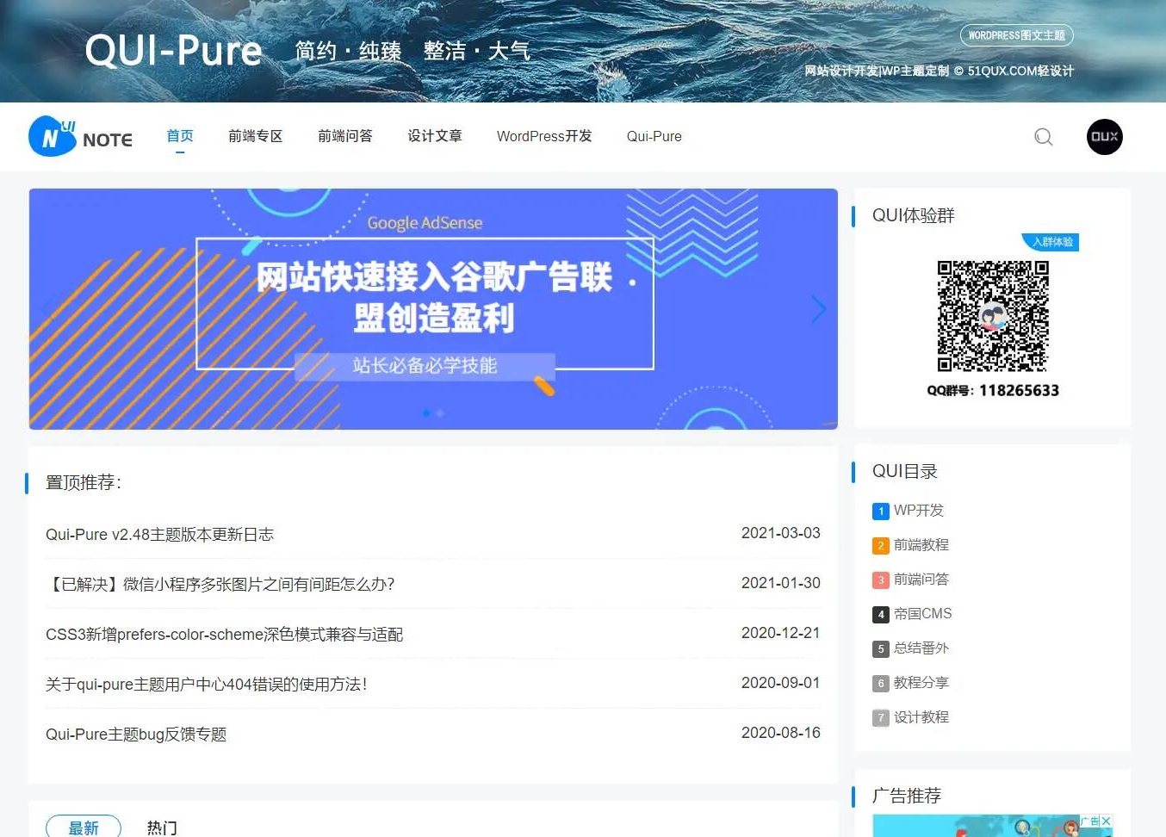1166x837 pixels.
Task: Switch to the 热门 tab
Action: click(x=162, y=826)
